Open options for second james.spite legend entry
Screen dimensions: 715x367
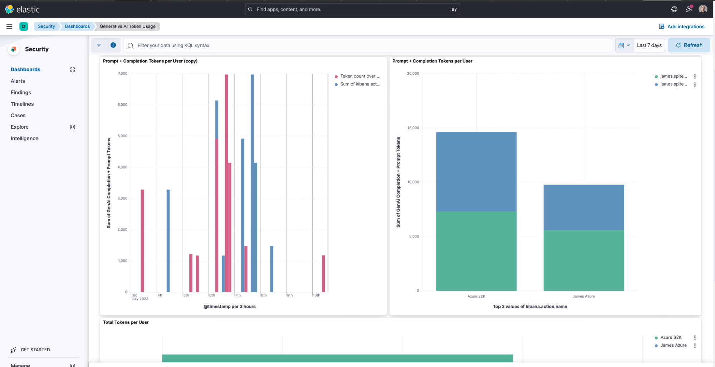point(695,84)
